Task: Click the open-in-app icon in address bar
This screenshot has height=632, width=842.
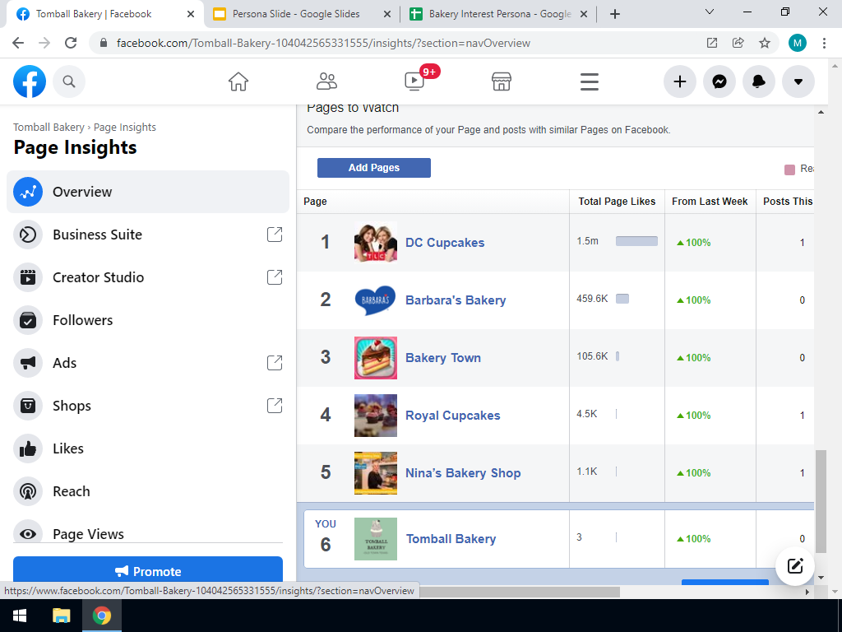Action: coord(712,43)
